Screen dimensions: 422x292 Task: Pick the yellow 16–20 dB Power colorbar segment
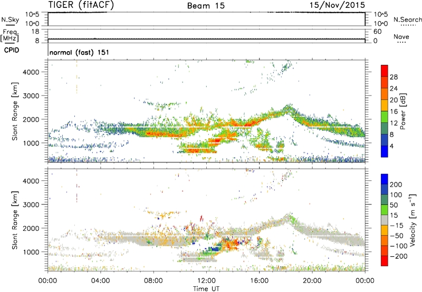tap(385, 105)
